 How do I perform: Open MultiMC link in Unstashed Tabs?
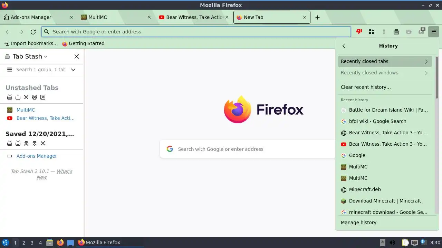(x=26, y=110)
